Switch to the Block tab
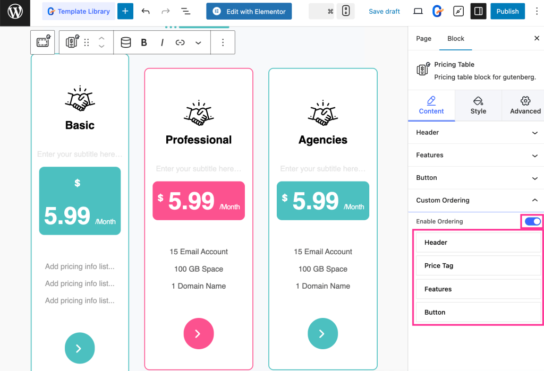Viewport: 544px width, 371px height. pyautogui.click(x=455, y=39)
